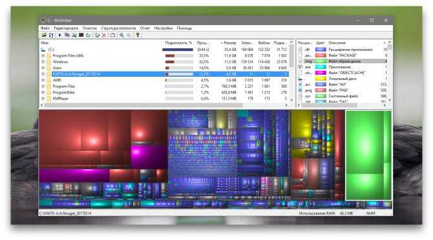The width and height of the screenshot is (433, 240).
Task: Open the Редактировать menu
Action: (x=66, y=28)
